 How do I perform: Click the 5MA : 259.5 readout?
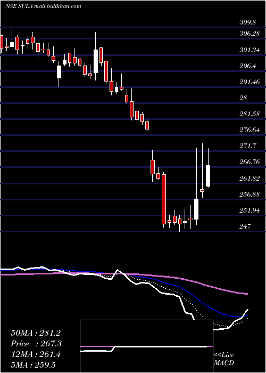coord(33,365)
